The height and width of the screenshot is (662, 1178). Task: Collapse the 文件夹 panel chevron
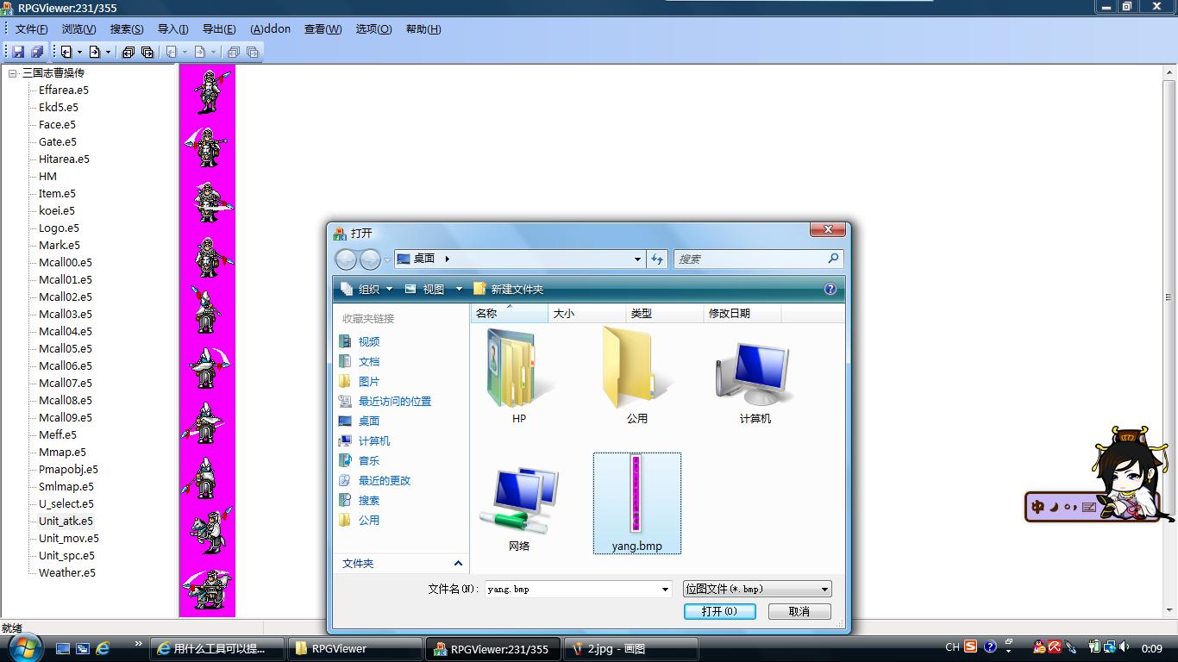click(x=458, y=564)
